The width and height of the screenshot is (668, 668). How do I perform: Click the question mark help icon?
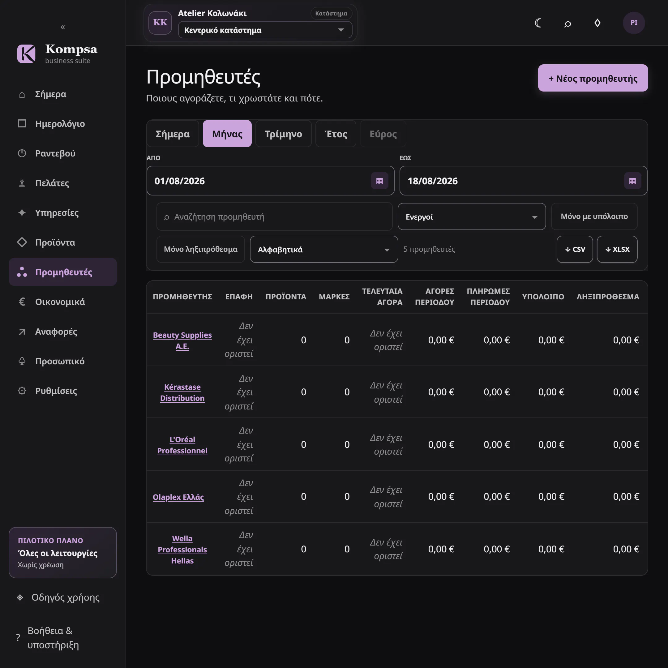pos(18,638)
